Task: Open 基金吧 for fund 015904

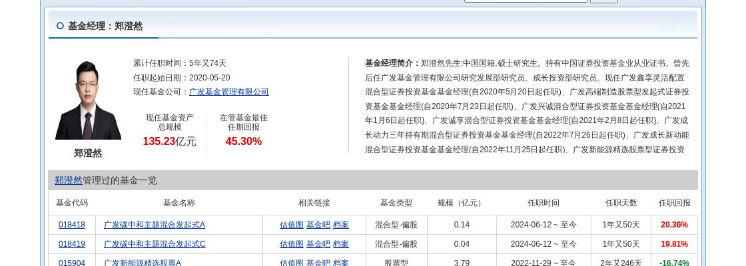Action: point(318,263)
